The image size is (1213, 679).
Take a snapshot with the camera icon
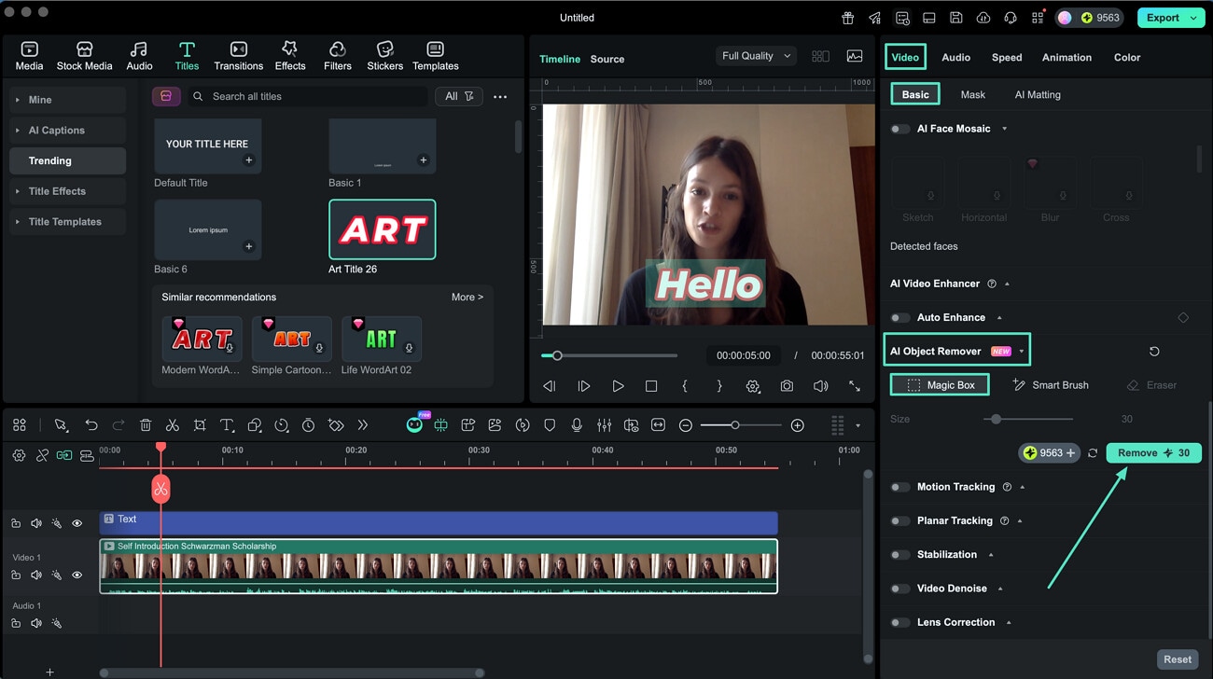(x=787, y=385)
